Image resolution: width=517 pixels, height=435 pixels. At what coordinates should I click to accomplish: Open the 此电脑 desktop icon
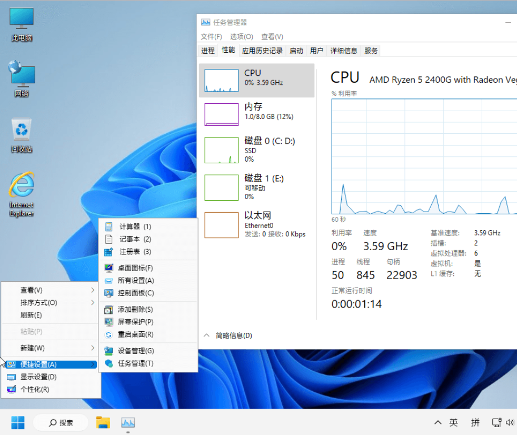(x=22, y=25)
